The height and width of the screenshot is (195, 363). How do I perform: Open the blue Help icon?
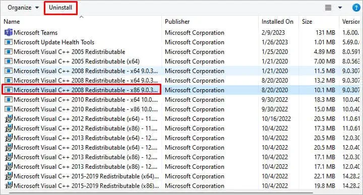point(356,8)
